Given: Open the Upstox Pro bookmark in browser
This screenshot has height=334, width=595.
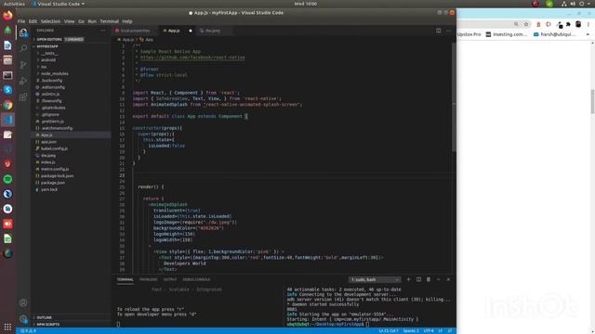Looking at the screenshot, I should [469, 34].
